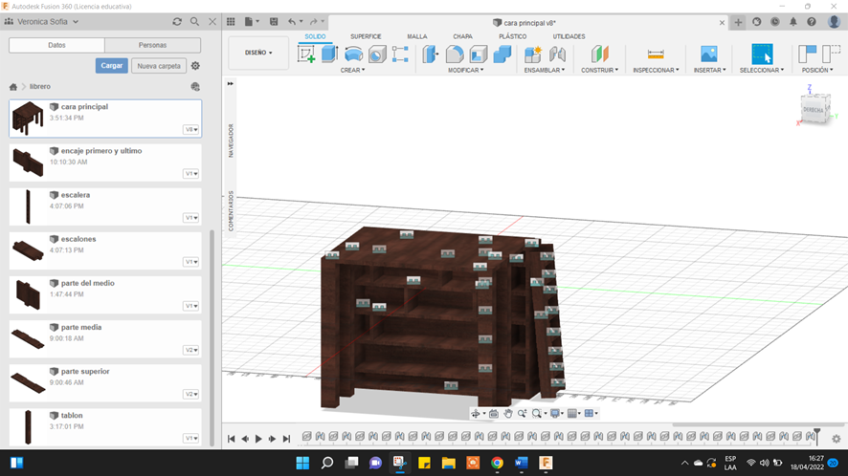
Task: Expand the CREAR menu
Action: pos(352,70)
